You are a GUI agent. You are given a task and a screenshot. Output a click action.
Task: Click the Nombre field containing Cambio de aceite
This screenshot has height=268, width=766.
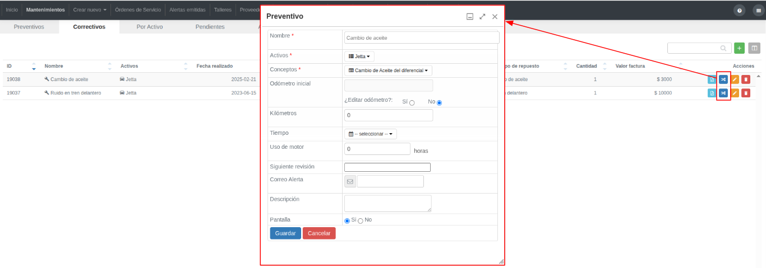(x=422, y=37)
